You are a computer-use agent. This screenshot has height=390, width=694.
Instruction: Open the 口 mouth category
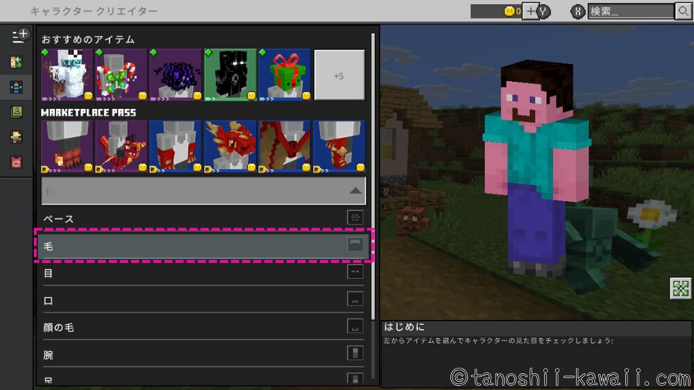[203, 300]
